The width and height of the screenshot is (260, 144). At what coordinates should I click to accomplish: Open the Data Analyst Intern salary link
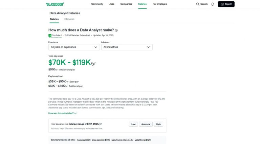coord(122,140)
